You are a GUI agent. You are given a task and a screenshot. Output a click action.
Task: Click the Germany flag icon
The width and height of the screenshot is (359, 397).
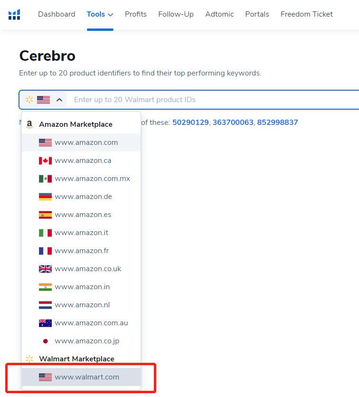click(45, 197)
